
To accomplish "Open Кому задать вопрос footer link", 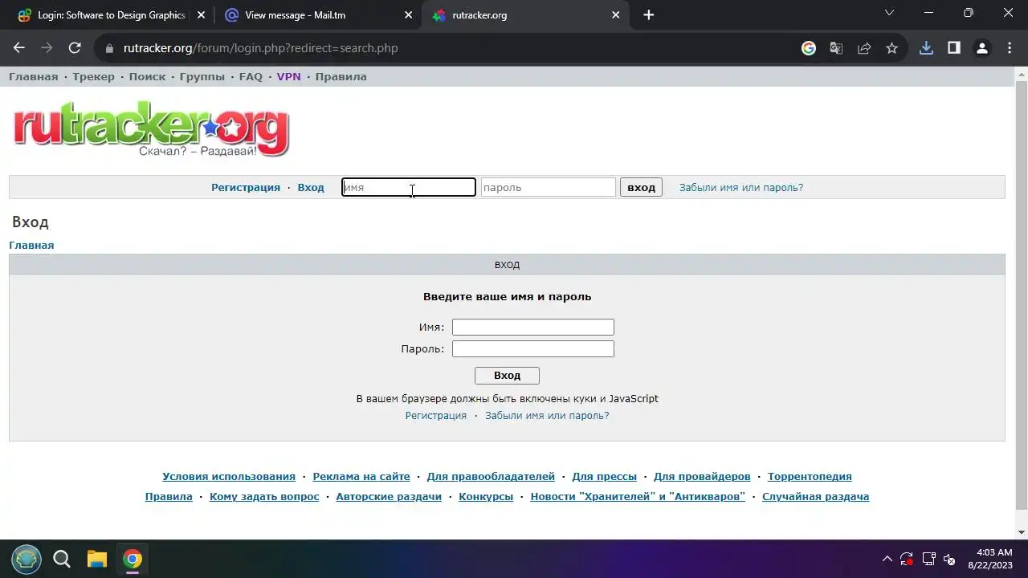I will [x=264, y=497].
